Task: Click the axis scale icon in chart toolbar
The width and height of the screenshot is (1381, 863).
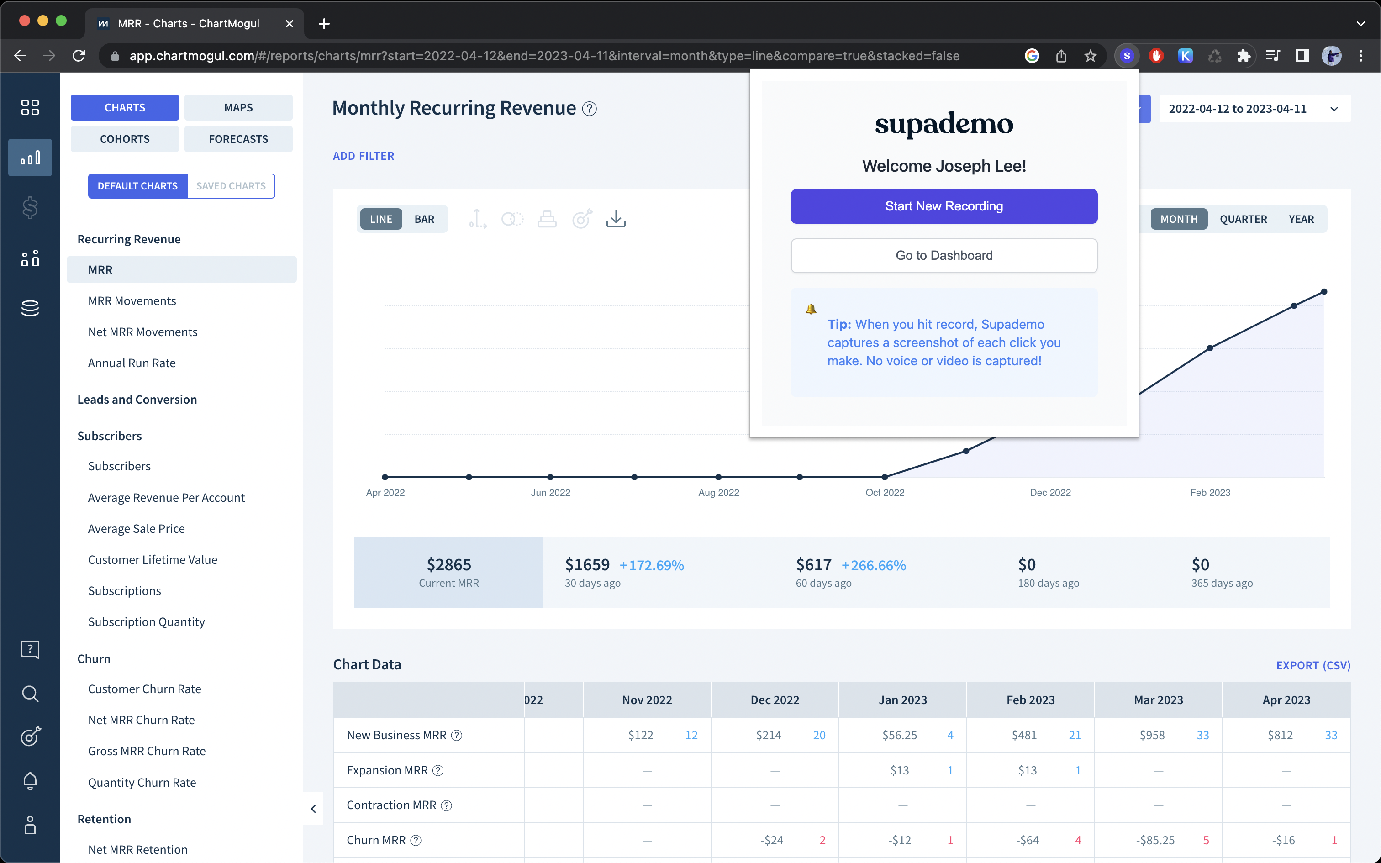Action: (x=478, y=219)
